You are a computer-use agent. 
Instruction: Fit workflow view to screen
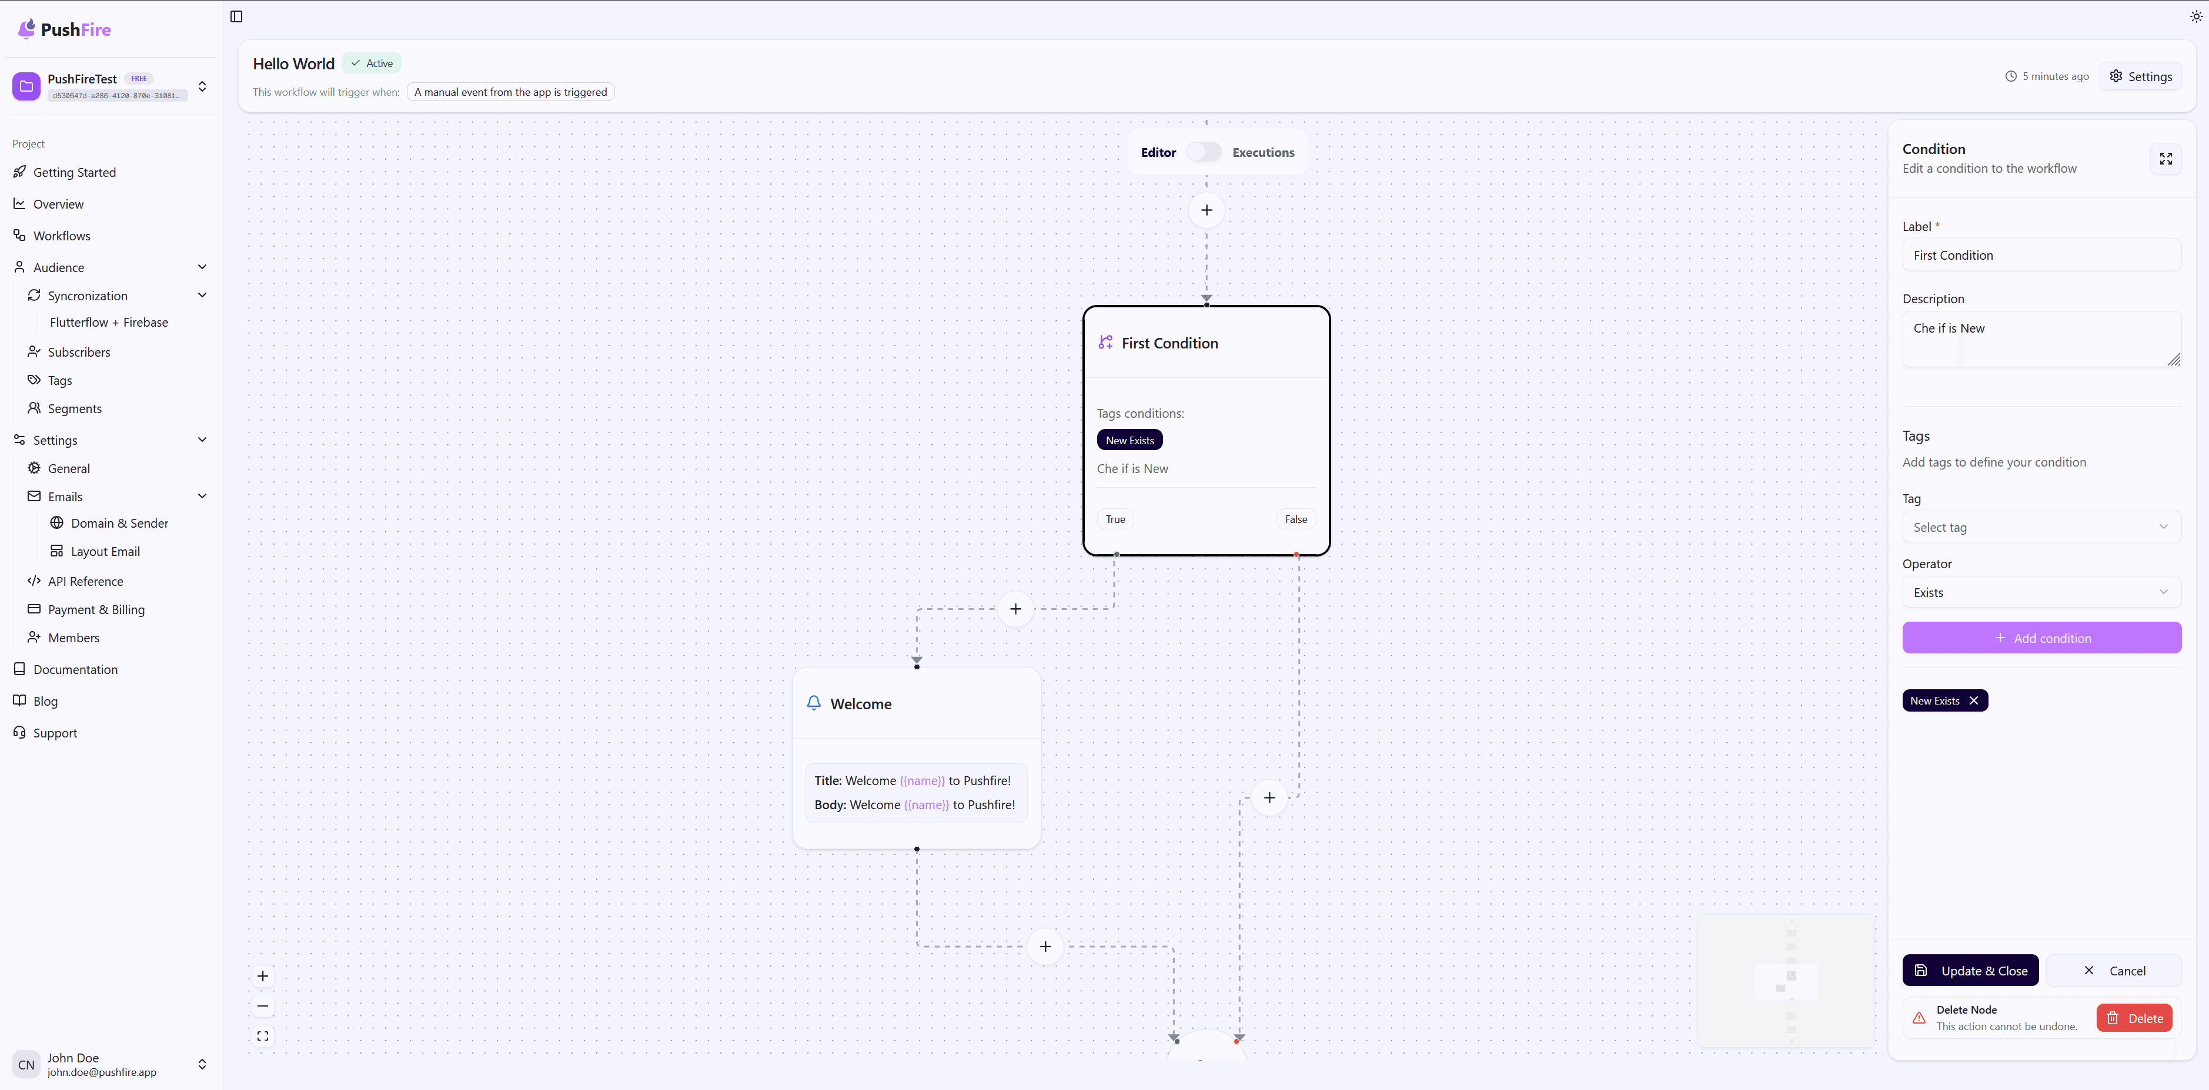(x=262, y=1035)
